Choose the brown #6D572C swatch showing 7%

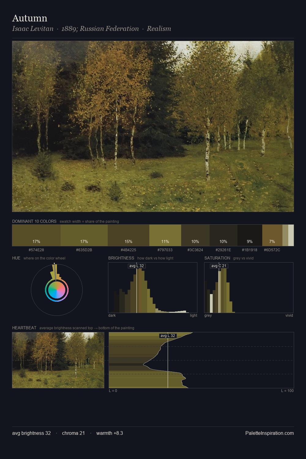click(272, 235)
